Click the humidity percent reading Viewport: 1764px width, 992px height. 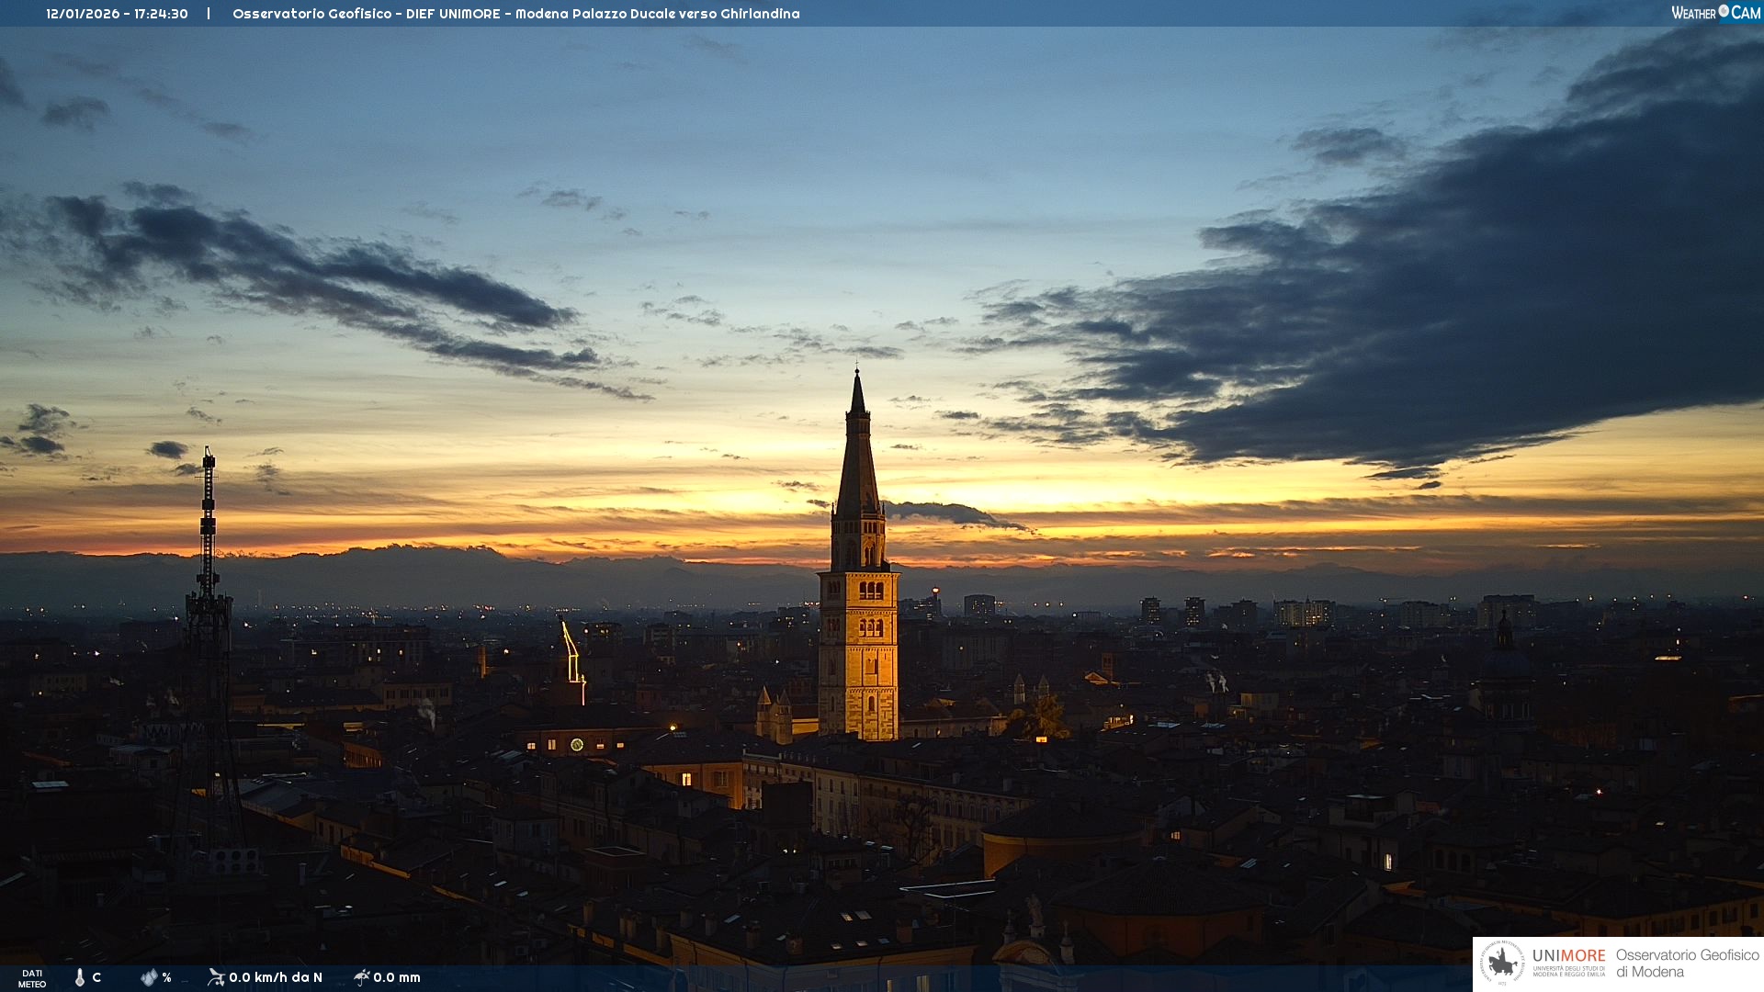tap(166, 977)
